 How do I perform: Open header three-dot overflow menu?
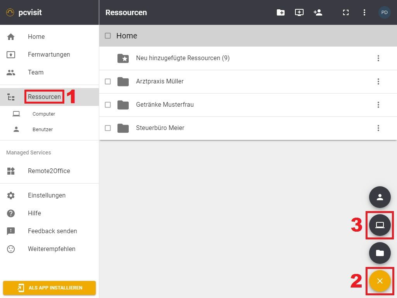coord(364,12)
